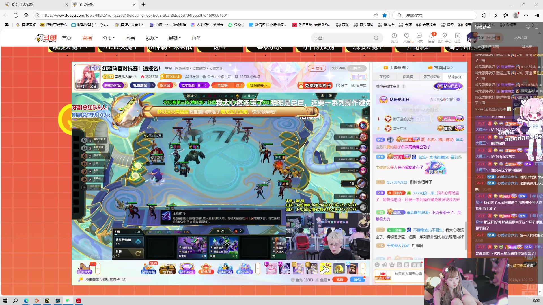Viewport: 543px width, 305px height.
Task: Click the horn icon in chat toolbar
Action: coord(384,265)
